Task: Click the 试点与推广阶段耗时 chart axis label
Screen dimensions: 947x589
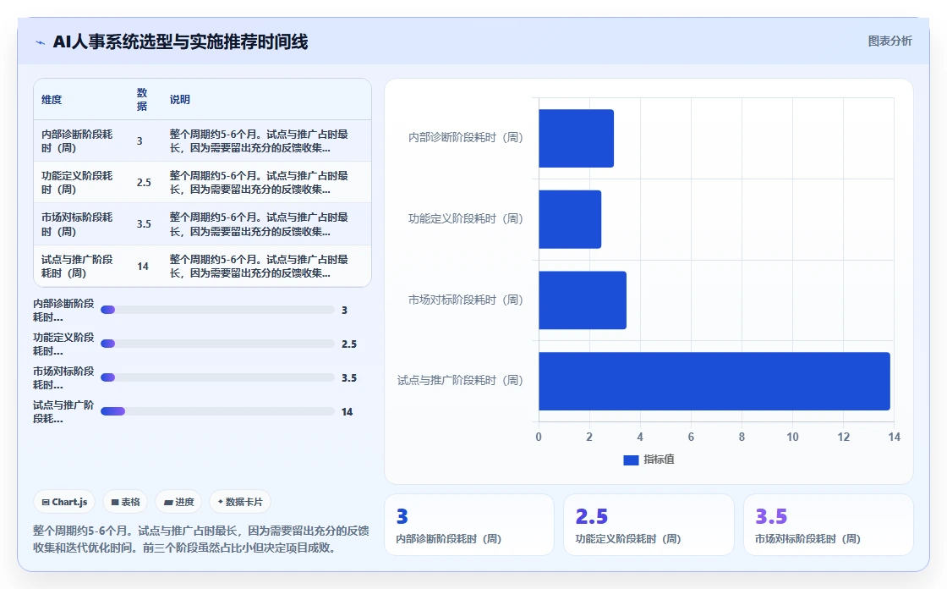Action: [x=460, y=380]
